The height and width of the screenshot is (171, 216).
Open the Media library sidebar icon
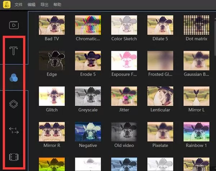click(14, 25)
